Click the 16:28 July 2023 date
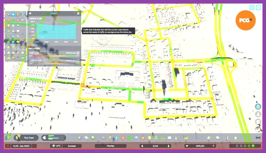Image resolution: width=266 pixels, height=153 pixels. coord(21,146)
